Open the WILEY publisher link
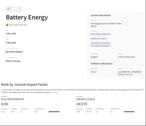The image size is (146, 126). pyautogui.click(x=94, y=72)
